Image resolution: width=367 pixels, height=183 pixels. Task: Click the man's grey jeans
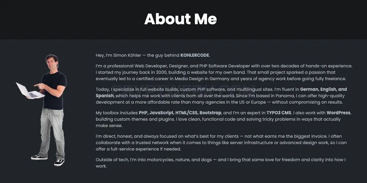coord(52,133)
